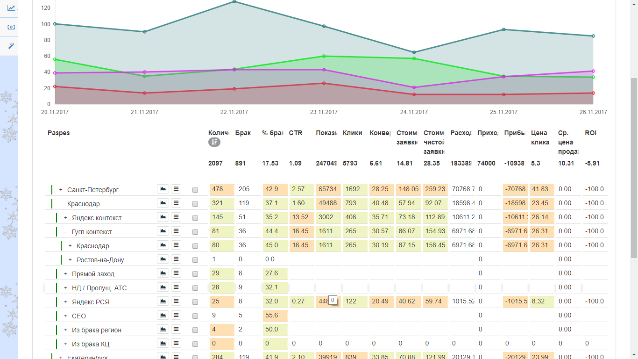
Task: Open list menu icon for Санкт-Петербург row
Action: (176, 189)
